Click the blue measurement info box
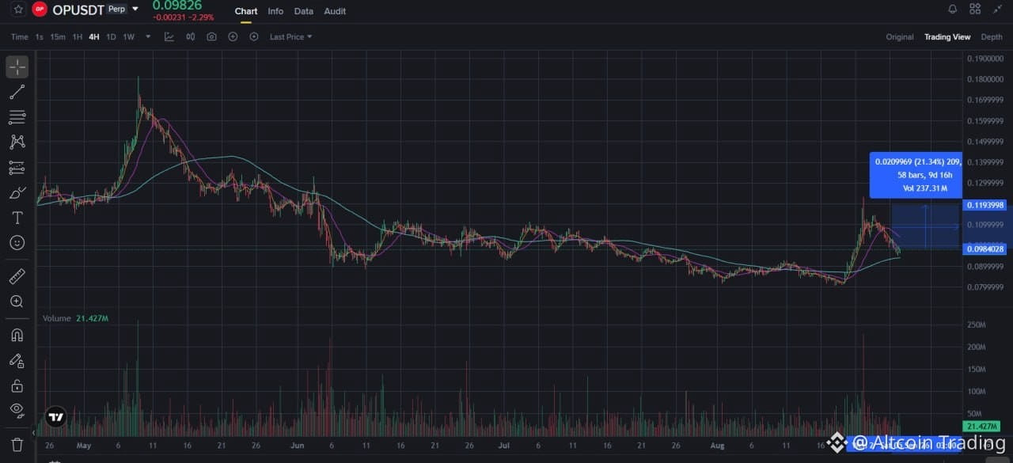The height and width of the screenshot is (463, 1013). 916,175
